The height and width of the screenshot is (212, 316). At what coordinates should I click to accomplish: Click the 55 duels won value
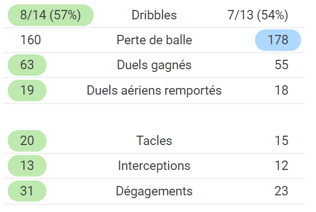tap(282, 65)
